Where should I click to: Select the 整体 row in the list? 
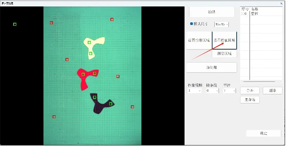261,14
